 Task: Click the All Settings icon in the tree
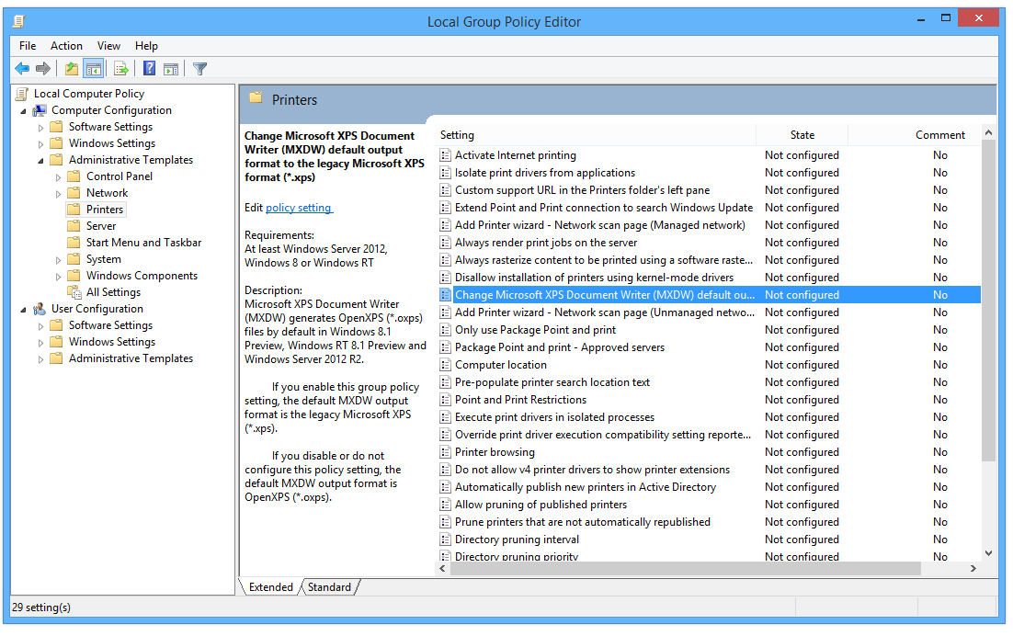point(74,292)
